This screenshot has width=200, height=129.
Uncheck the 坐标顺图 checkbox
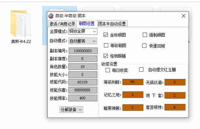coord(106,35)
